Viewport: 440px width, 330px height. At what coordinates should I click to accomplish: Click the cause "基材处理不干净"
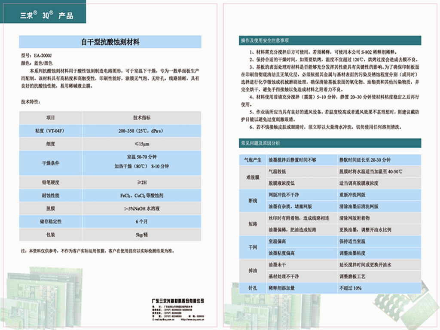[x=284, y=276]
